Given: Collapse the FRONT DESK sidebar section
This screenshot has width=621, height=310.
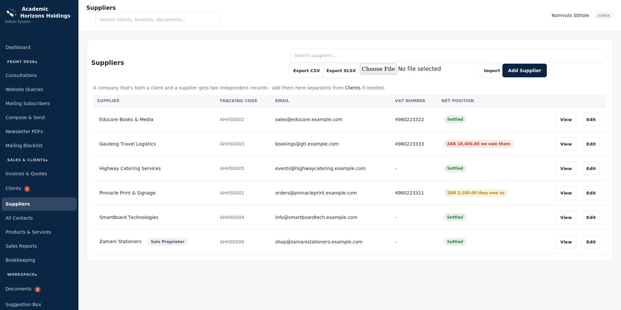Looking at the screenshot, I should (22, 62).
